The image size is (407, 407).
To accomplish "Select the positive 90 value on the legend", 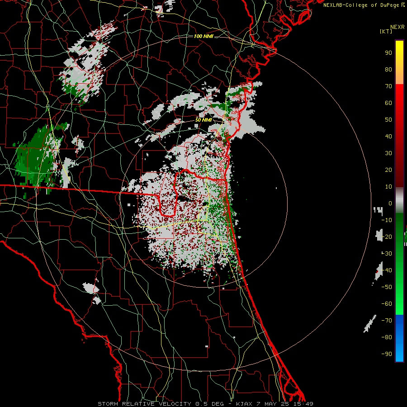I will click(x=388, y=53).
